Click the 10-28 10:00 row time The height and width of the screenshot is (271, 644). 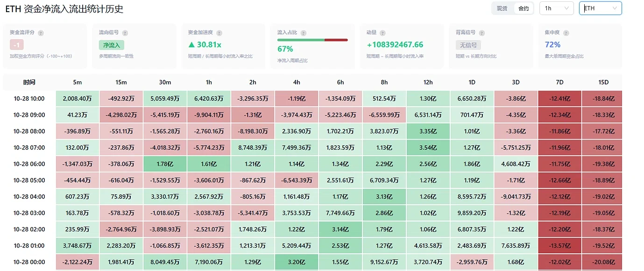tap(29, 99)
